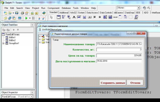Viewport: 160px width, 102px height.
Task: Select the RadioButton component icon
Action: click(100, 17)
